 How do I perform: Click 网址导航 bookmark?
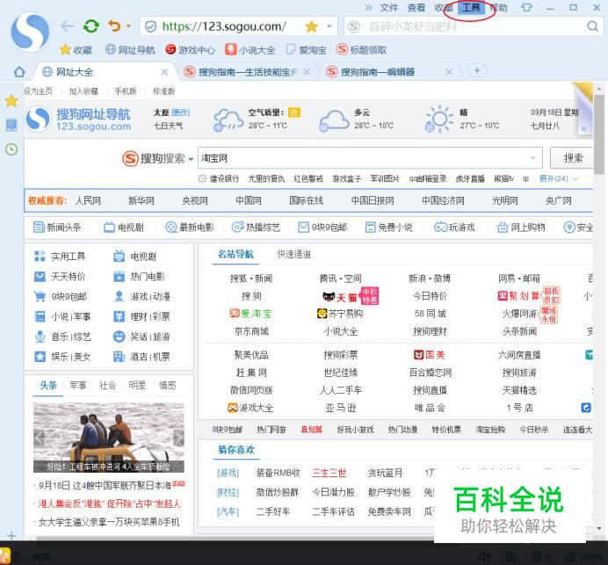(x=130, y=50)
